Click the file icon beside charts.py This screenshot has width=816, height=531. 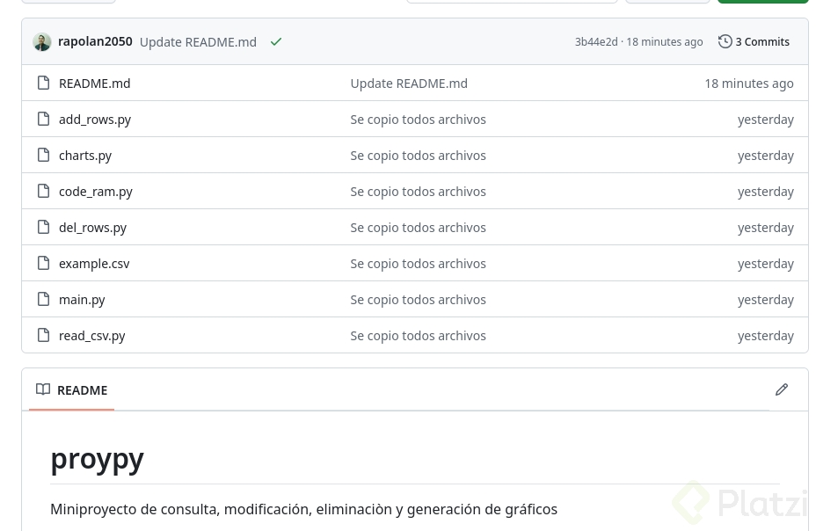[x=43, y=155]
